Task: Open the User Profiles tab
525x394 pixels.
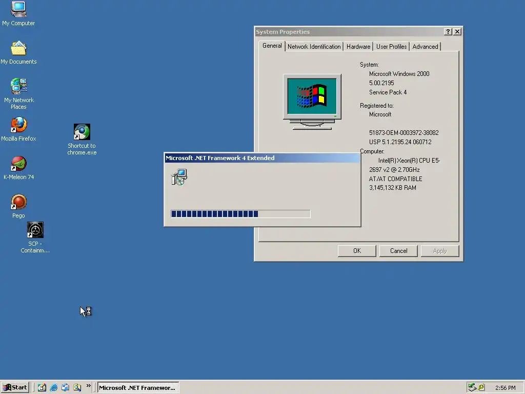Action: tap(391, 47)
